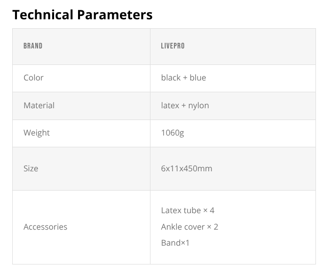Select the black + blue color value
This screenshot has height=280, width=331.
point(183,78)
